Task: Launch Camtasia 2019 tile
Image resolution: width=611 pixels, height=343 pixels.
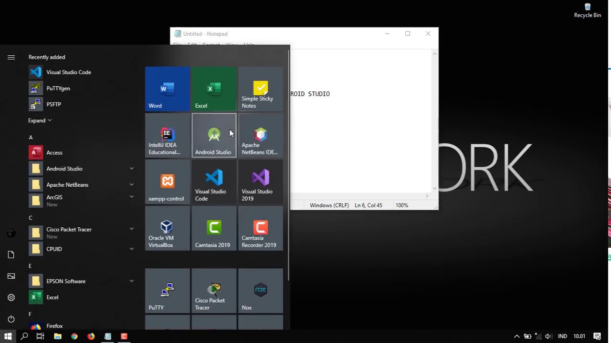Action: [x=214, y=228]
